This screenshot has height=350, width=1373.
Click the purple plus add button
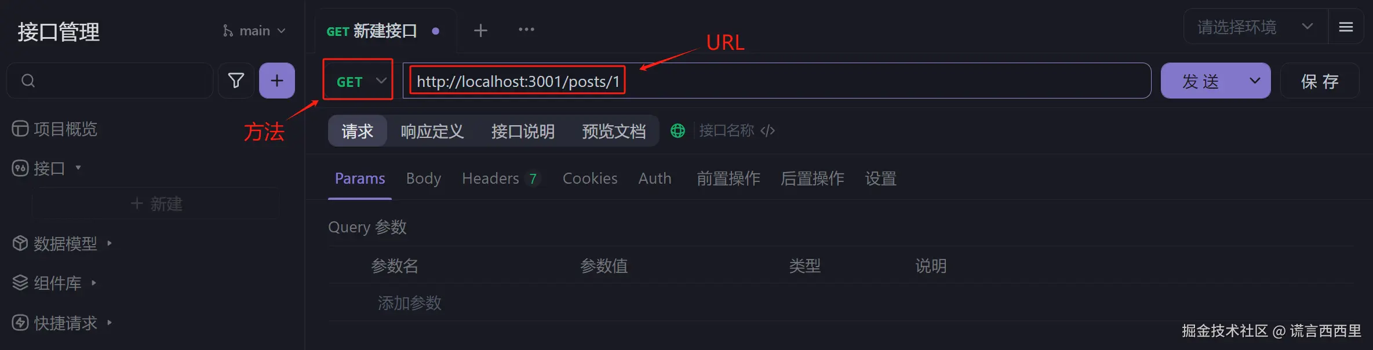277,81
